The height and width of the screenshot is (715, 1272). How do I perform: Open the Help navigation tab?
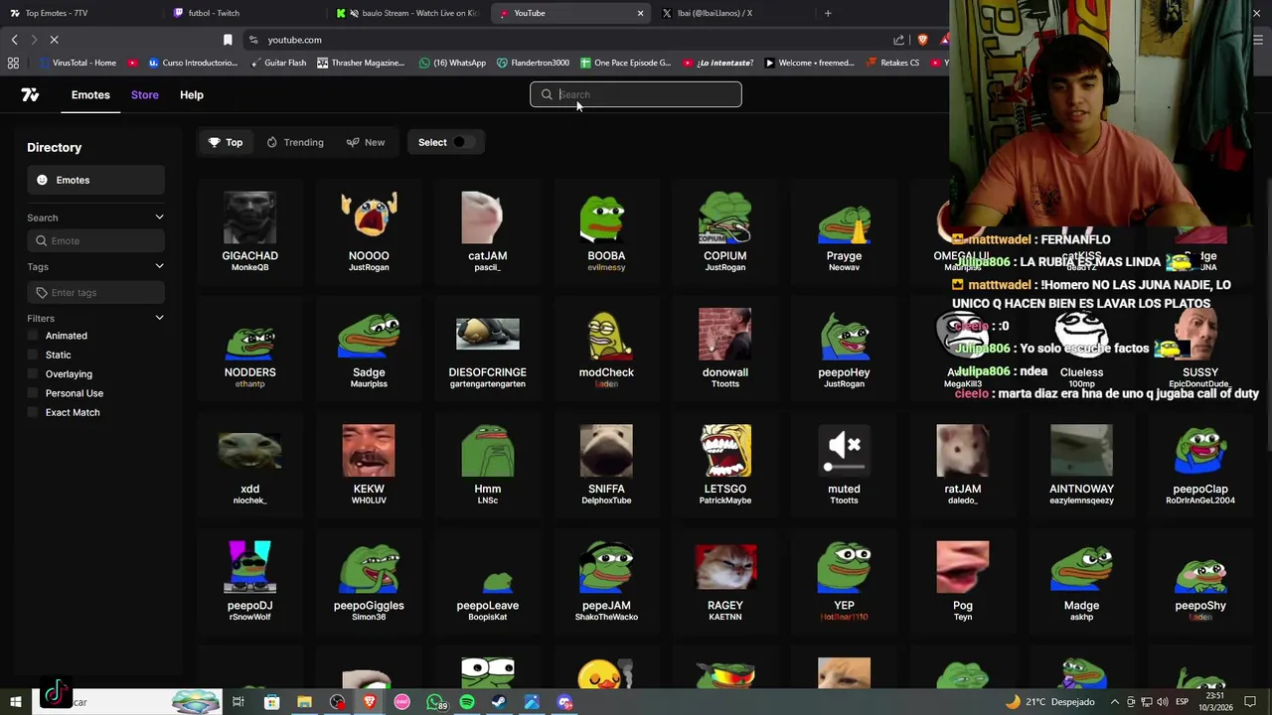tap(192, 94)
